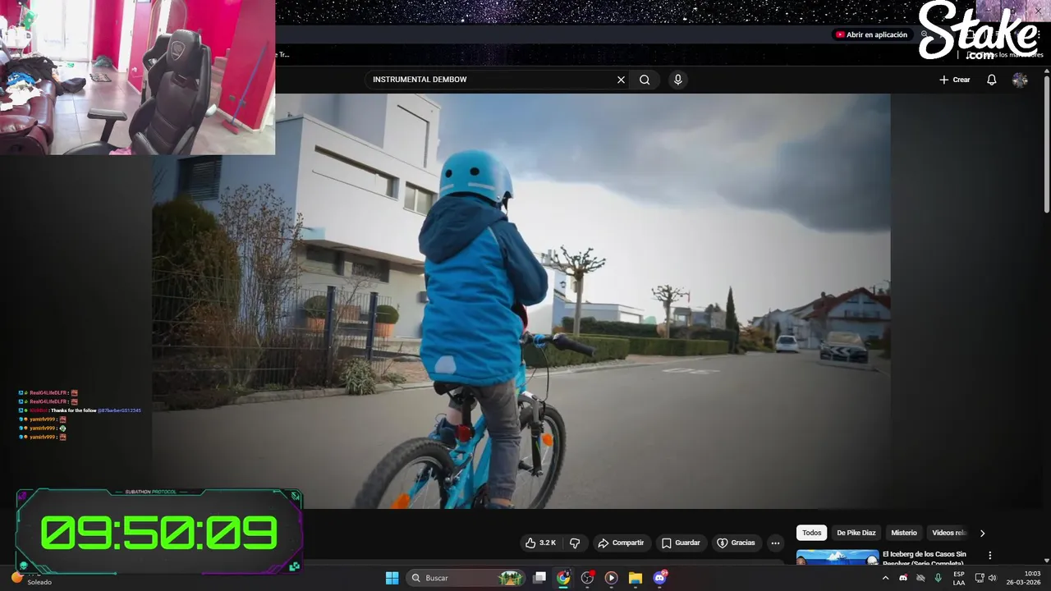Viewport: 1051px width, 591px height.
Task: Select the Misterio chip
Action: [904, 533]
